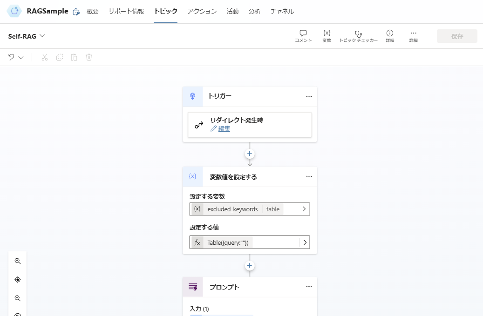This screenshot has width=483, height=316.
Task: Switch to the アクション tab
Action: 202,11
